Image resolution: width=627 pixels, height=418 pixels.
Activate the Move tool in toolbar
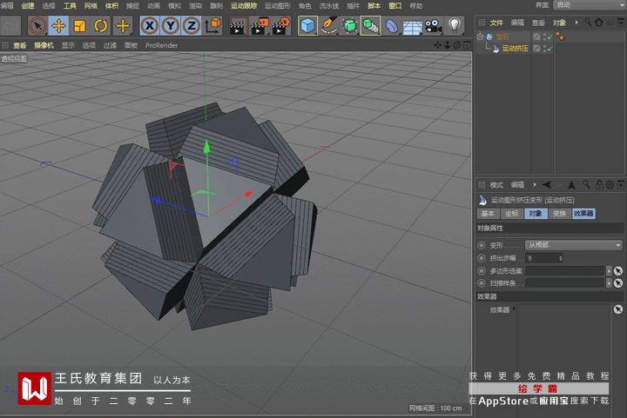click(59, 26)
